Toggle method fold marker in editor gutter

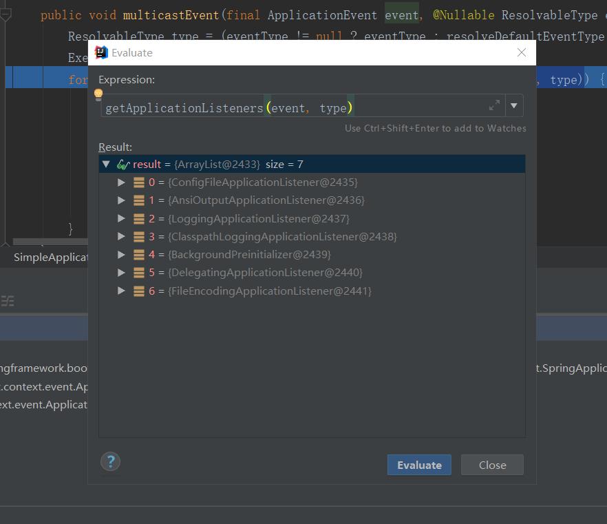6,15
